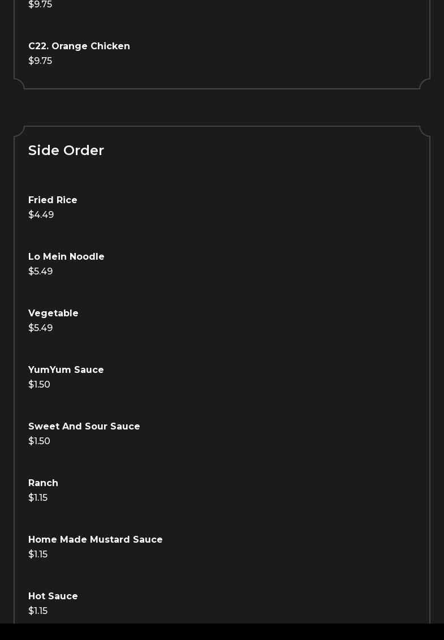
Task: Click the price under Ranch
Action: pos(38,498)
